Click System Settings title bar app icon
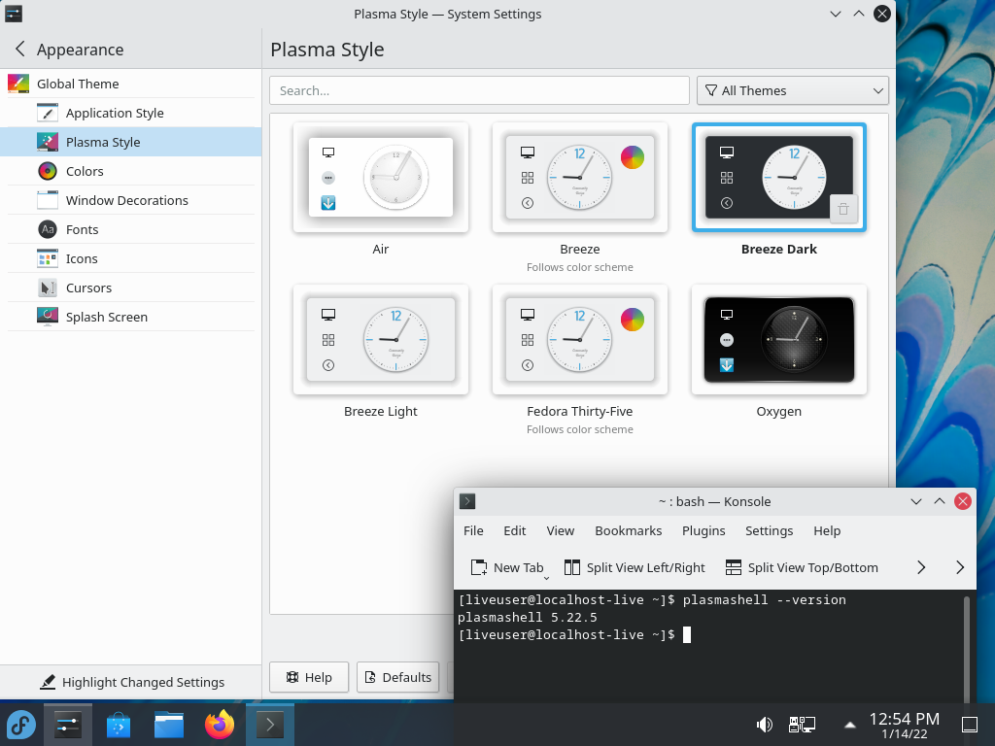 pyautogui.click(x=14, y=14)
